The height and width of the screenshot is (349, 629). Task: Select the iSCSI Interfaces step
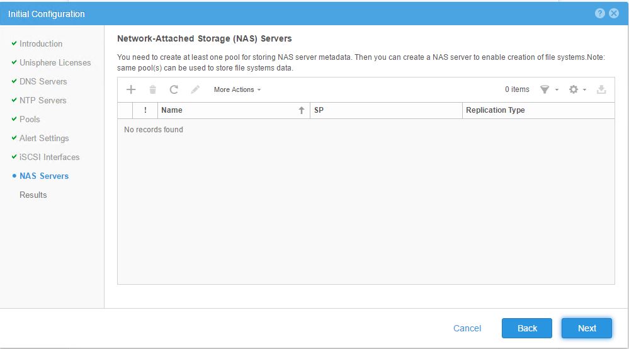click(x=49, y=157)
